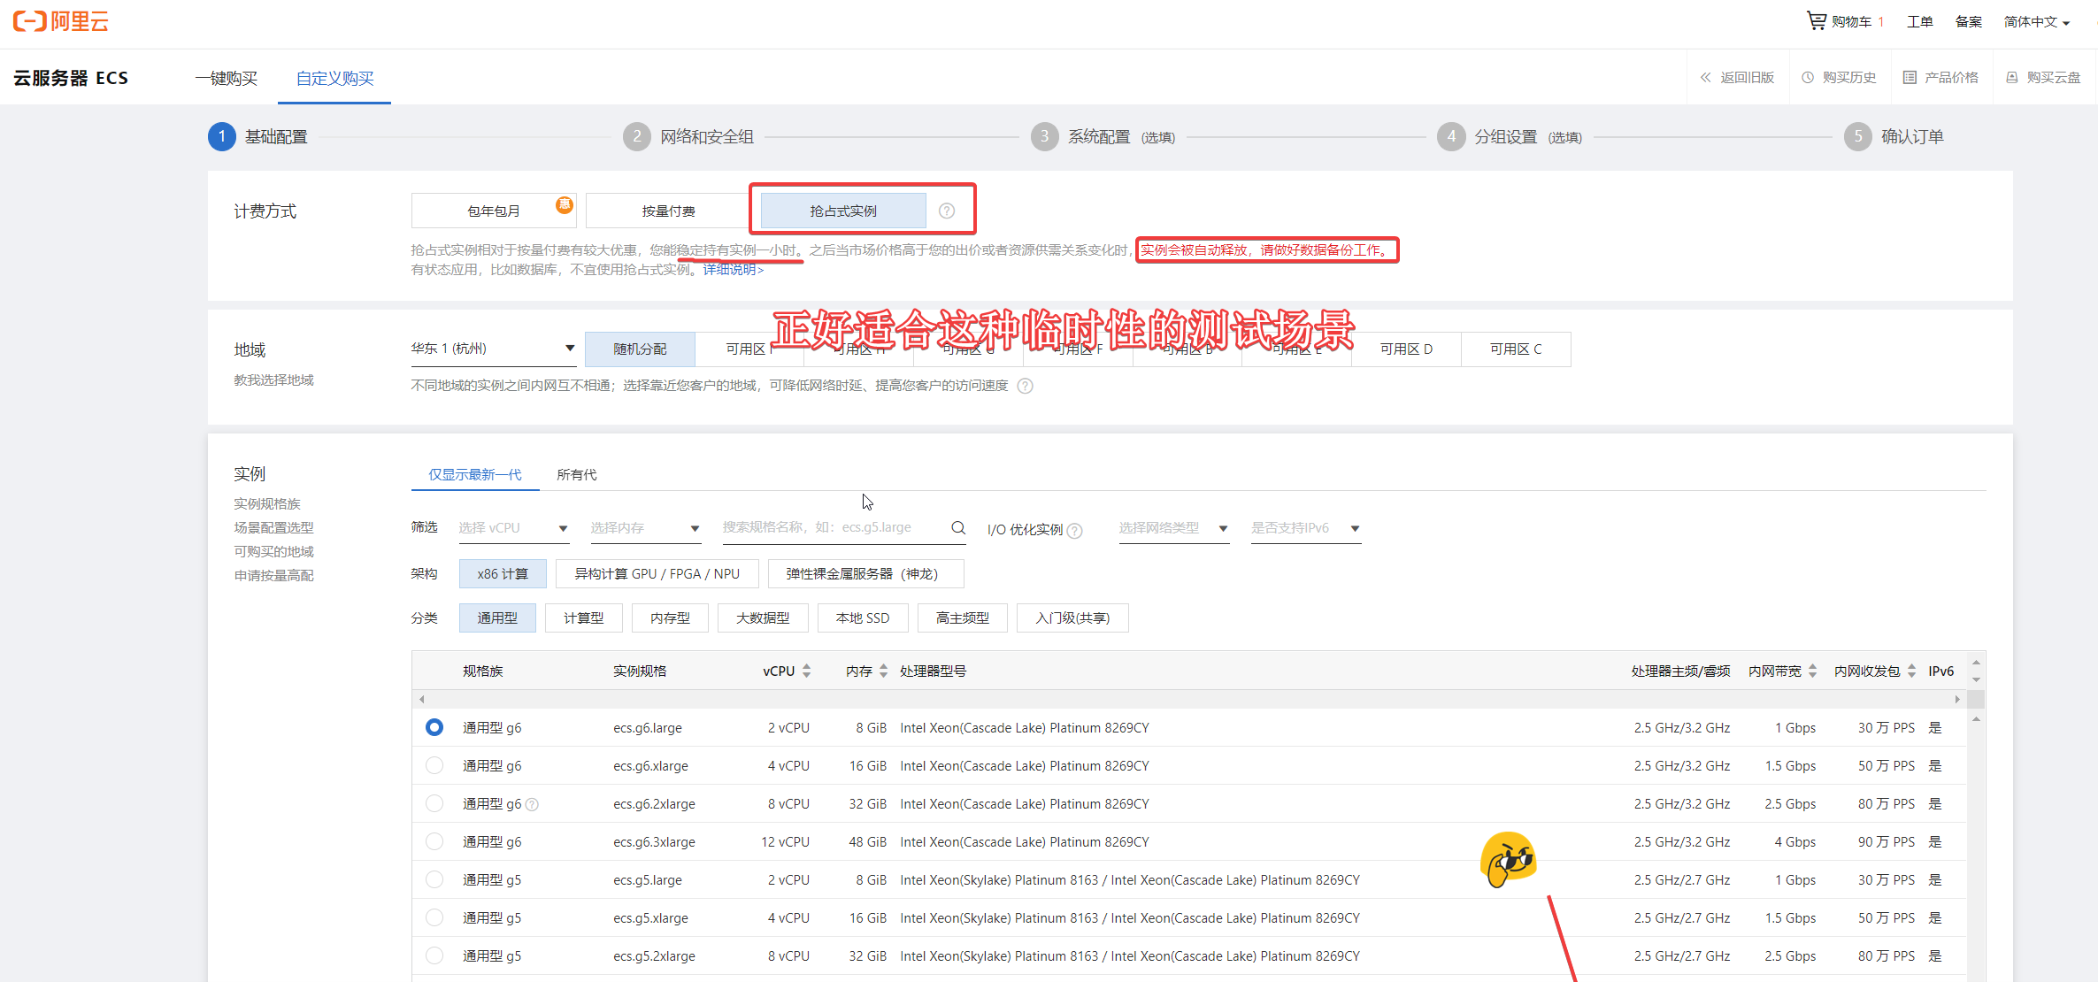Select 随机分配 zone button

(x=640, y=349)
